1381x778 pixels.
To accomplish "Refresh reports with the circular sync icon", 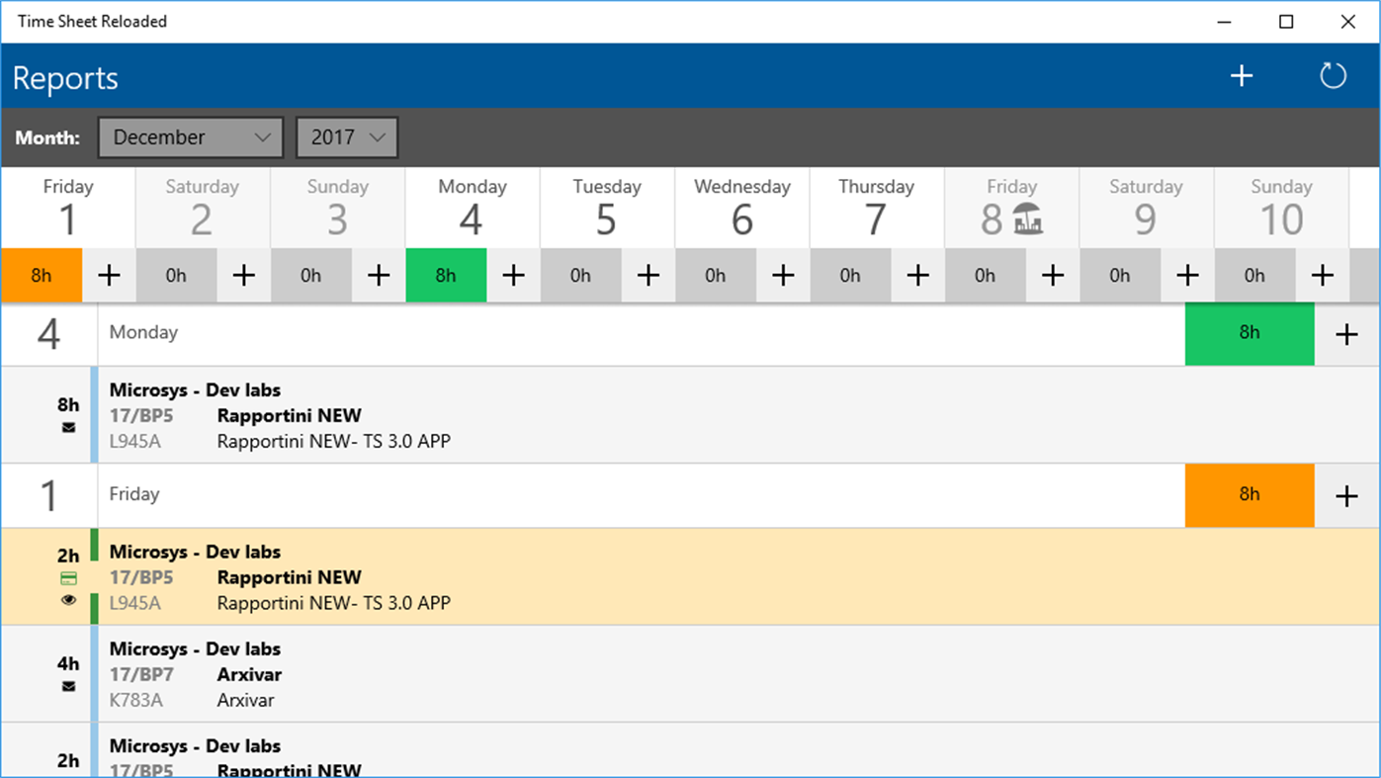I will 1332,75.
